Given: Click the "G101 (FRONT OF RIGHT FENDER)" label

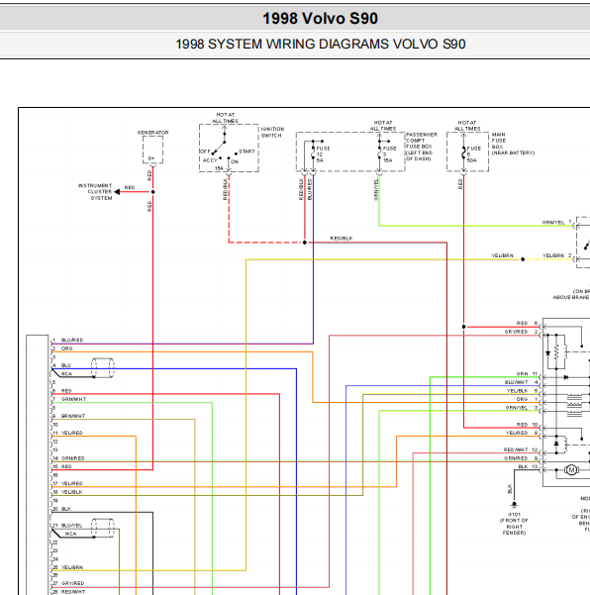Looking at the screenshot, I should coord(514,524).
